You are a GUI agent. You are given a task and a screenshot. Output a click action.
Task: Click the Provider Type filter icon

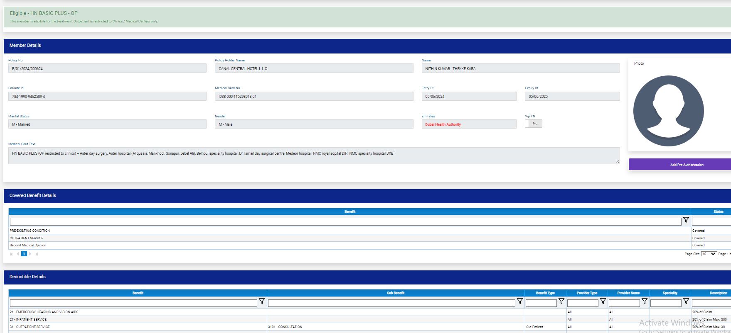point(603,301)
